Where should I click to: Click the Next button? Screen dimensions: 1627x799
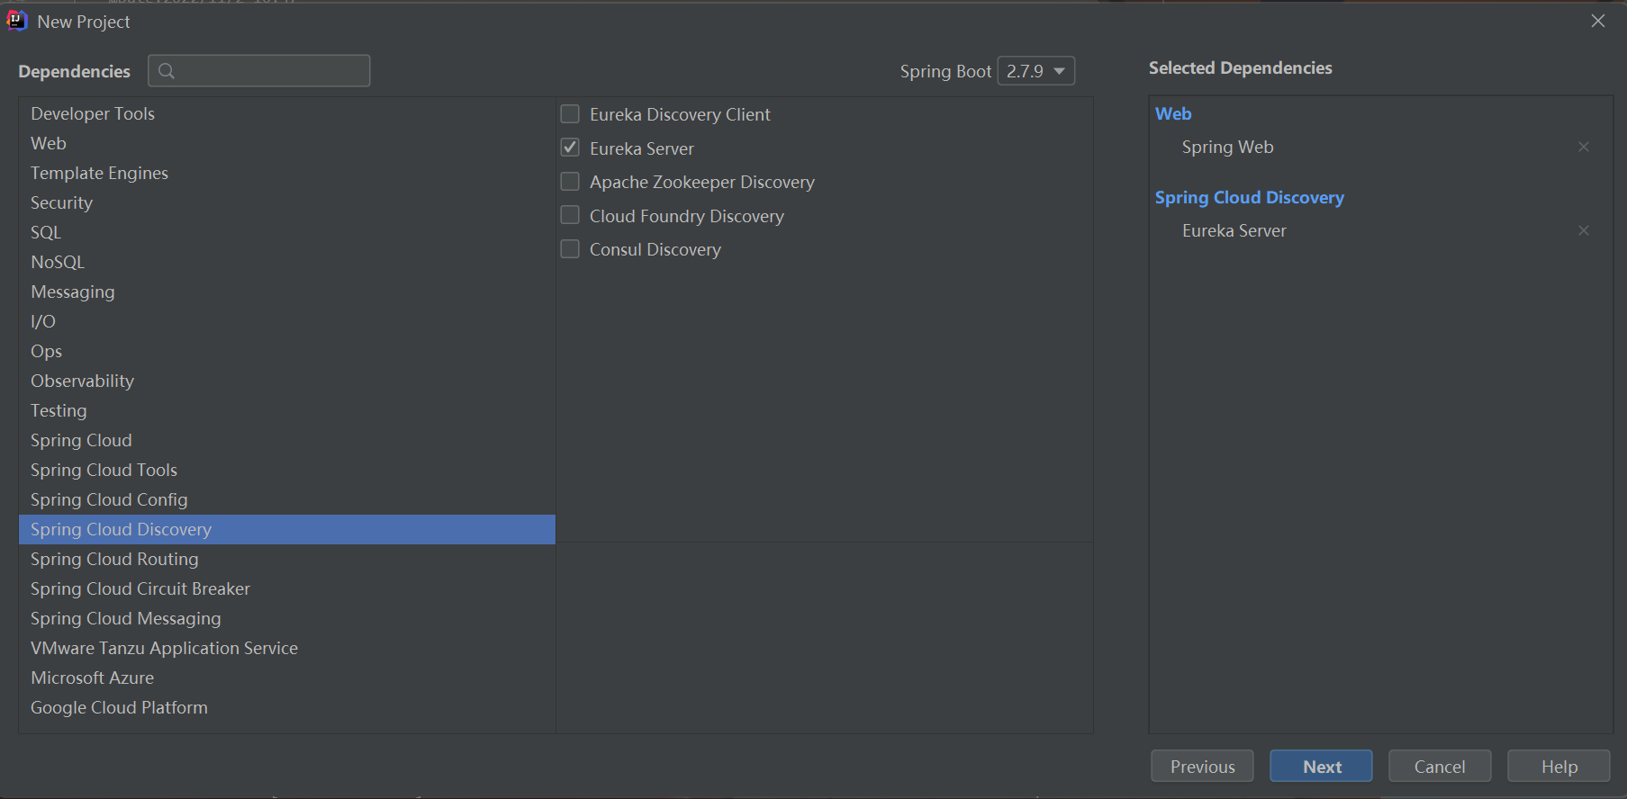pyautogui.click(x=1320, y=767)
